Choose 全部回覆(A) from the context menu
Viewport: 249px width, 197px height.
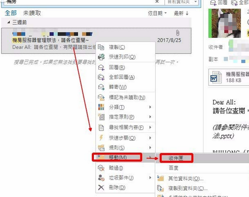tap(126, 77)
